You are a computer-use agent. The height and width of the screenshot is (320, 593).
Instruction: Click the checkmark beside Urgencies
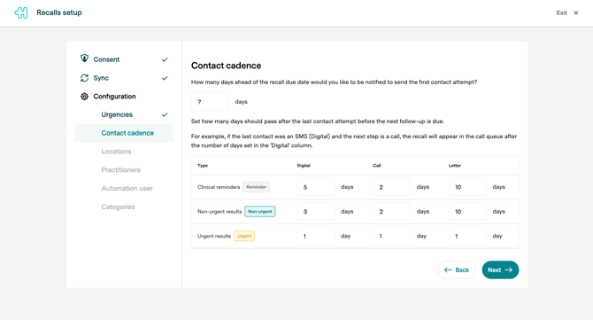[x=165, y=114]
